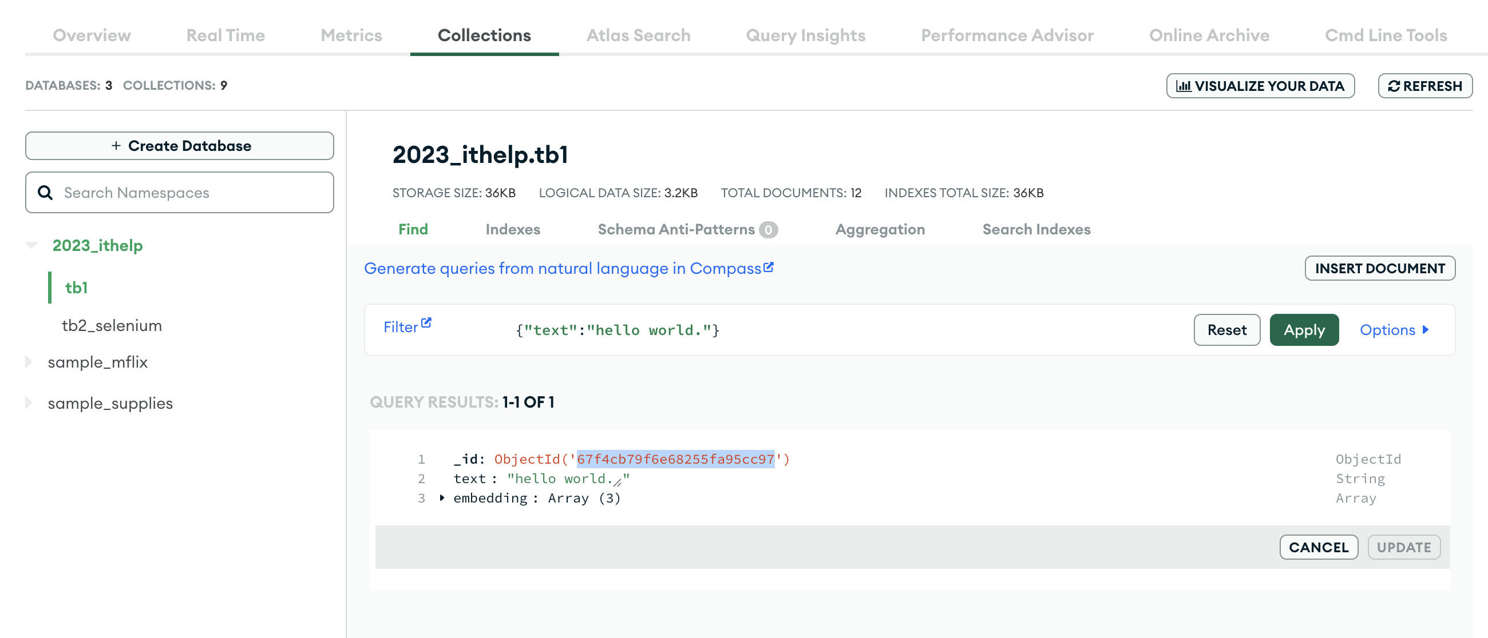Switch to the Atlas Search tab
The width and height of the screenshot is (1488, 638).
(x=638, y=35)
